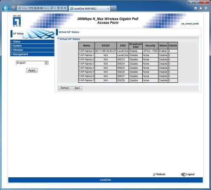Click the Refresh button below table
Viewport: 211px width, 190px height.
tap(65, 88)
